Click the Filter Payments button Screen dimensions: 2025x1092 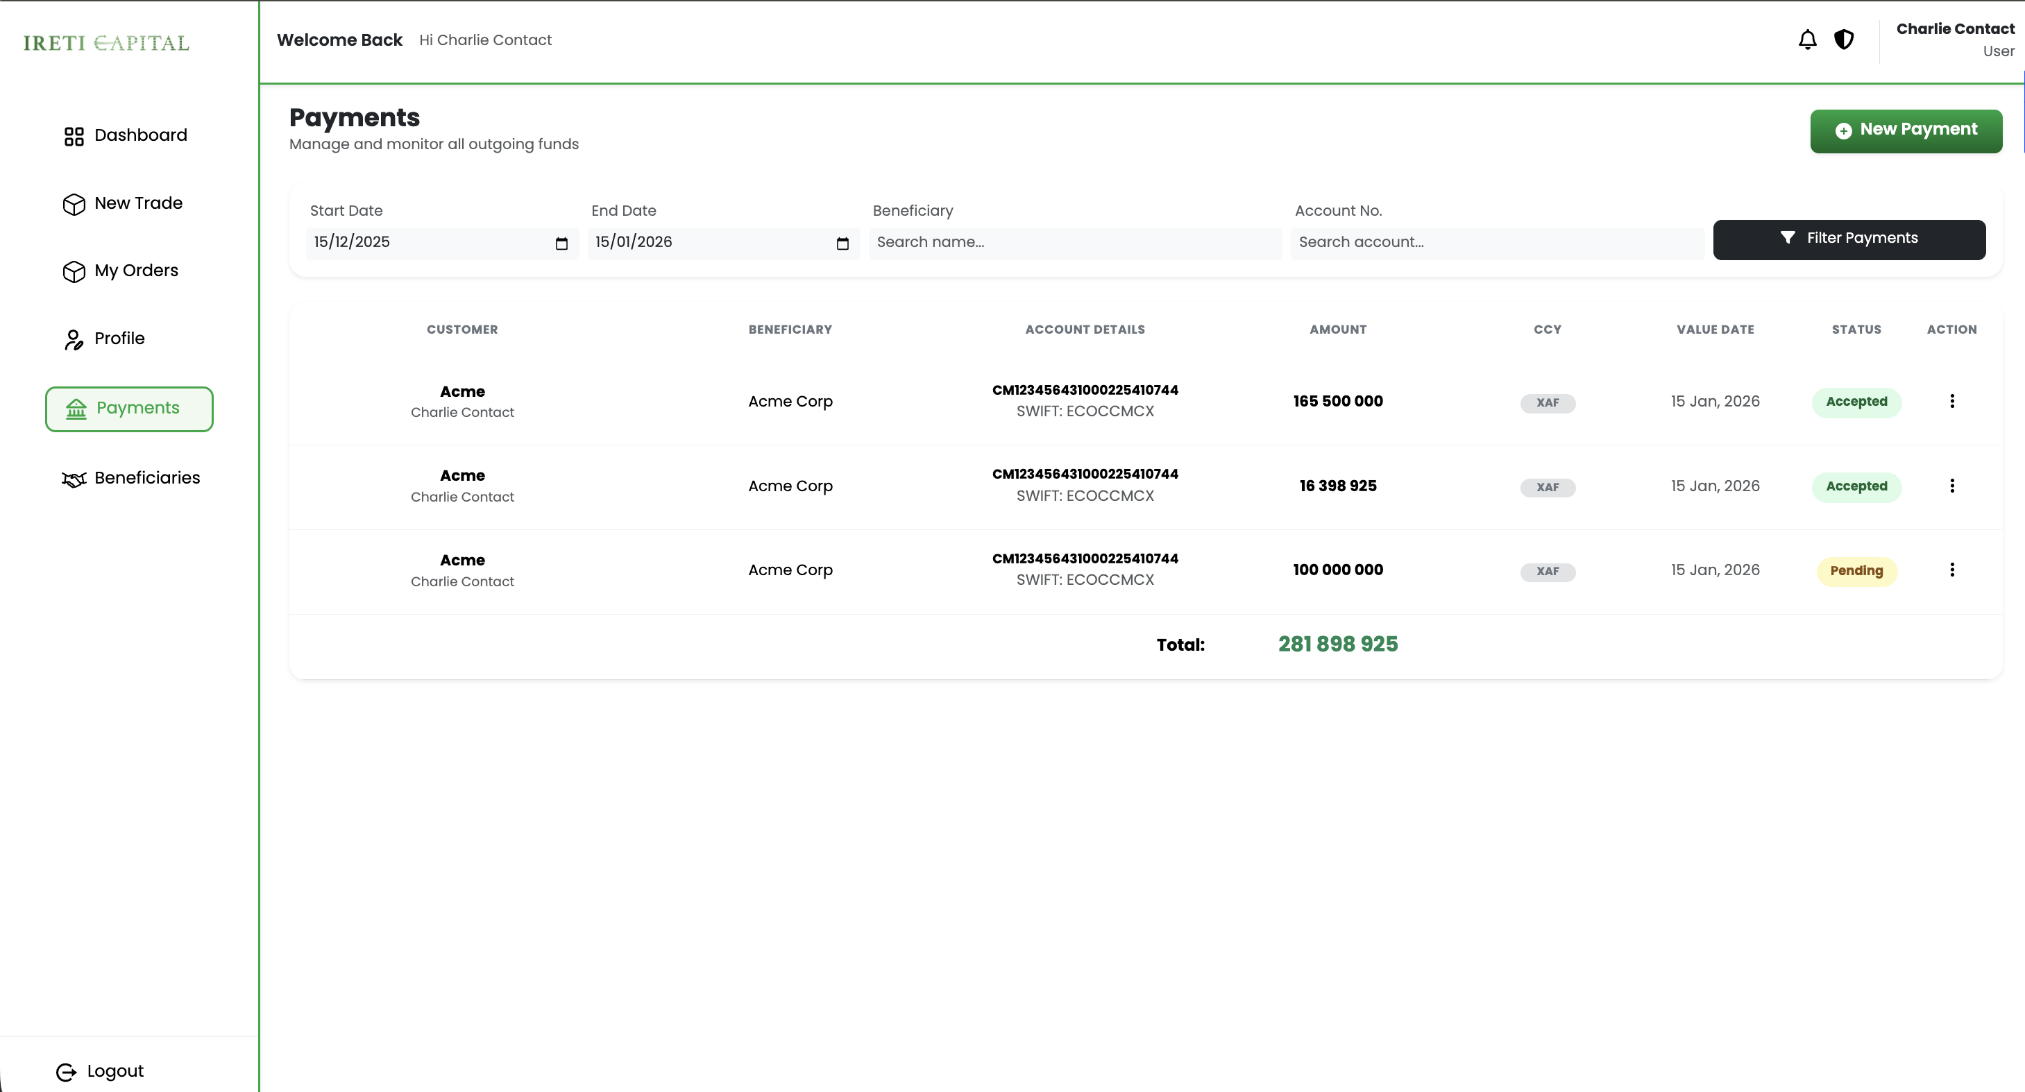pyautogui.click(x=1849, y=238)
